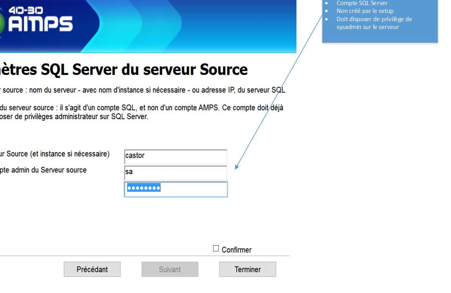Click the "Source (et instance si nécessaire)" label
Screen dimensions: 451x293
click(58, 154)
